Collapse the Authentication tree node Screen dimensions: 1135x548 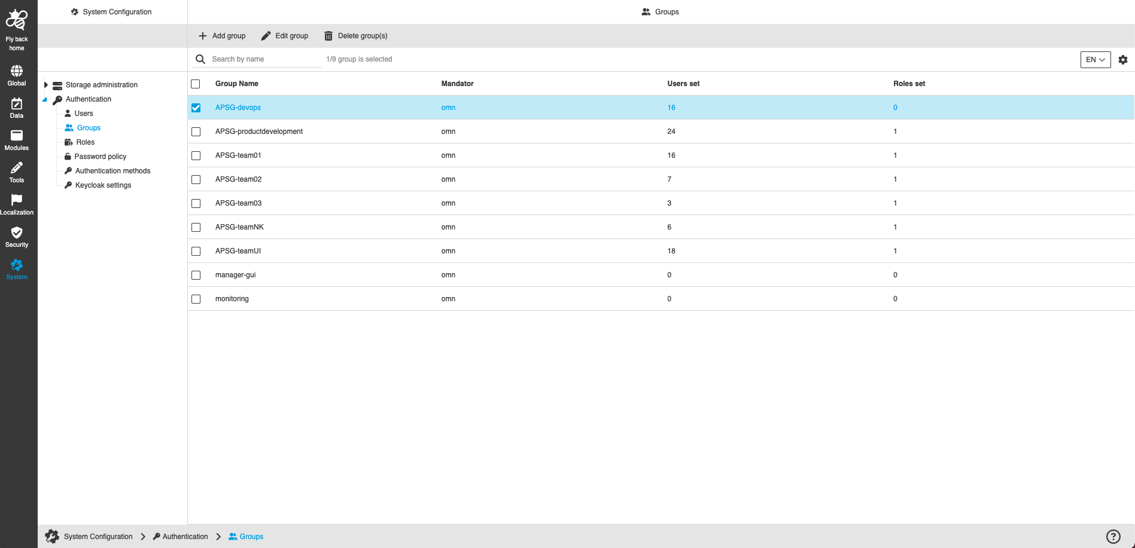point(45,99)
